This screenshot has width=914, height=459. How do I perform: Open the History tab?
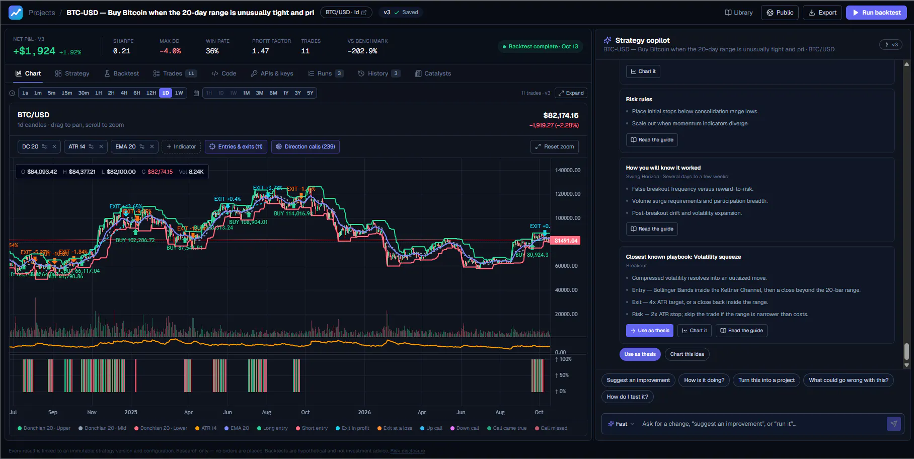(379, 73)
